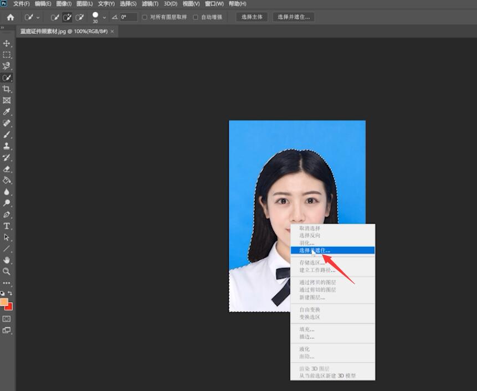This screenshot has height=391, width=477.
Task: Select the Lasso tool
Action: [x=7, y=66]
